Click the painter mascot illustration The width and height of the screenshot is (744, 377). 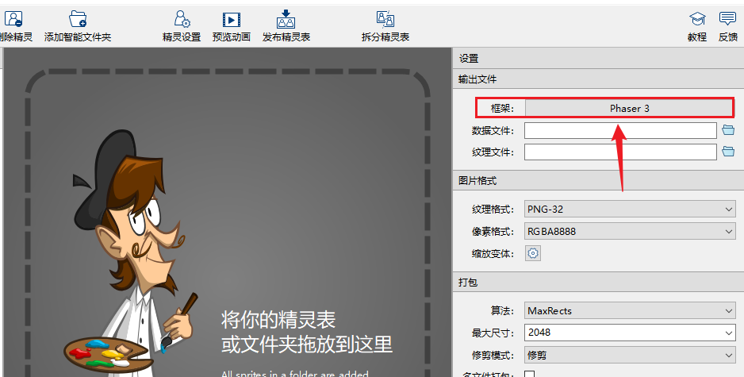pos(131,252)
